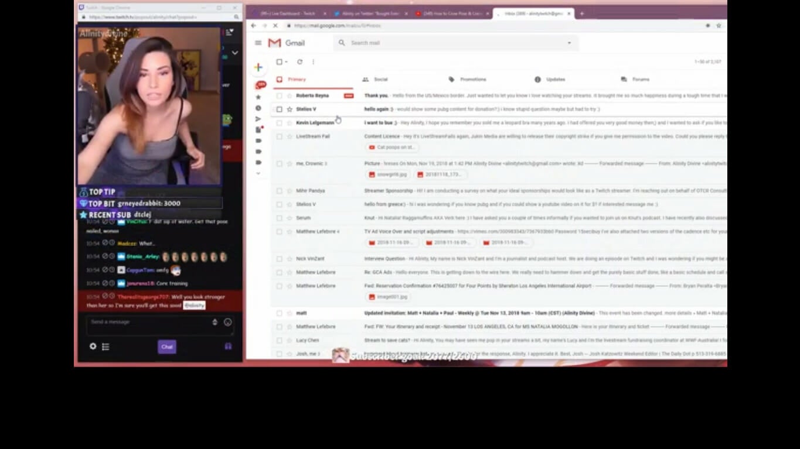
Task: Tick the checkbox for the LiveStream Fail email
Action: 279,136
